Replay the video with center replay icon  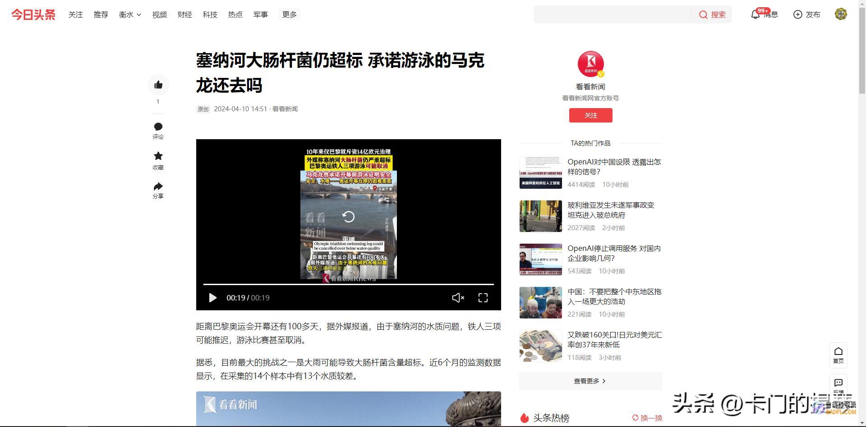click(349, 217)
